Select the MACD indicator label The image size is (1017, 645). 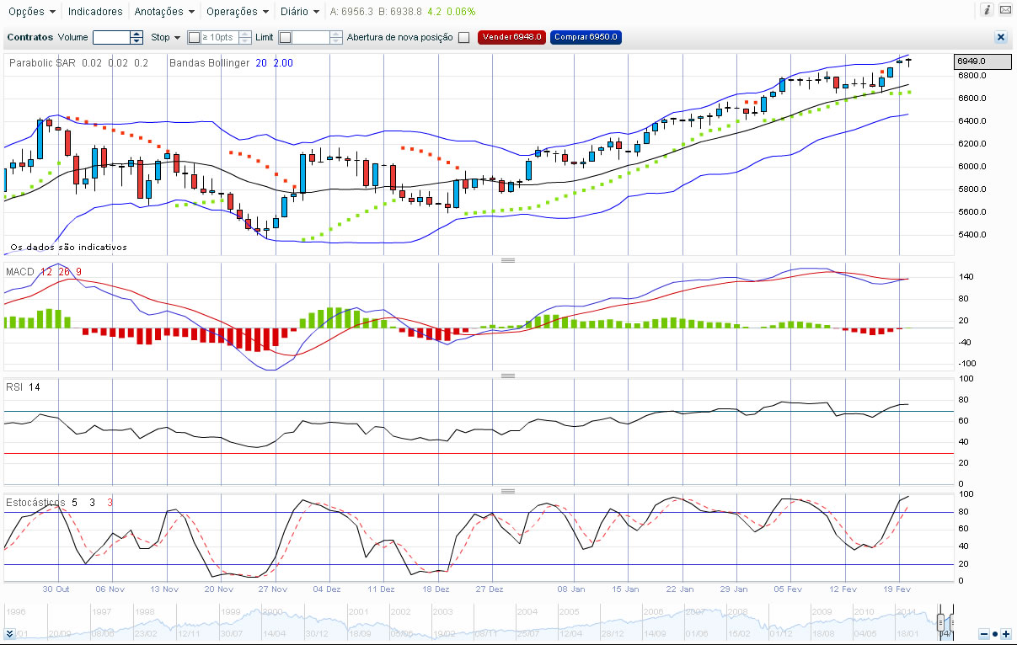20,271
